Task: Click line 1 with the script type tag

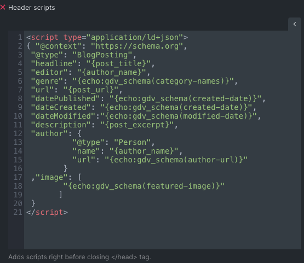Action: click(107, 37)
